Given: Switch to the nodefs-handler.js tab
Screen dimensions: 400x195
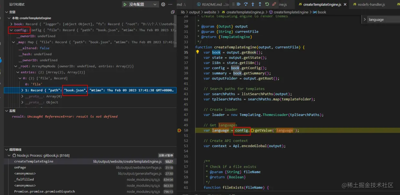Looking at the screenshot, I should tap(371, 5).
